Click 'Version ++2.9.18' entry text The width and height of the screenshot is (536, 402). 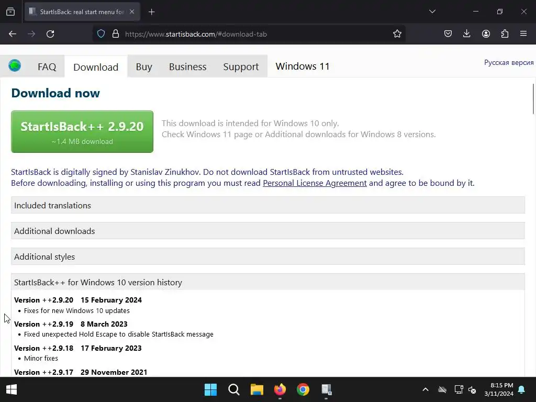tap(44, 348)
